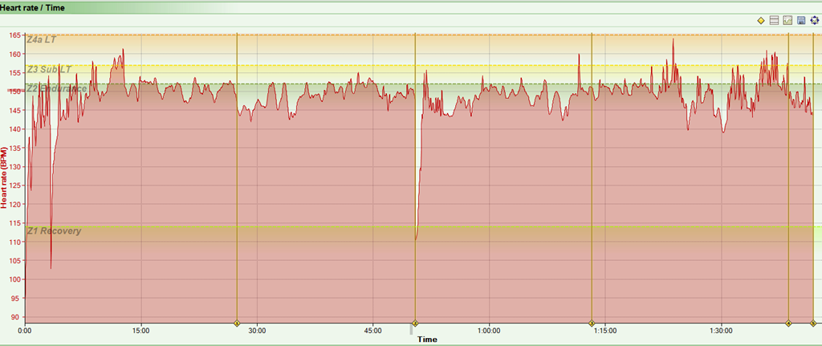Click the gray position handle below time axis
This screenshot has width=822, height=346.
pyautogui.click(x=411, y=329)
